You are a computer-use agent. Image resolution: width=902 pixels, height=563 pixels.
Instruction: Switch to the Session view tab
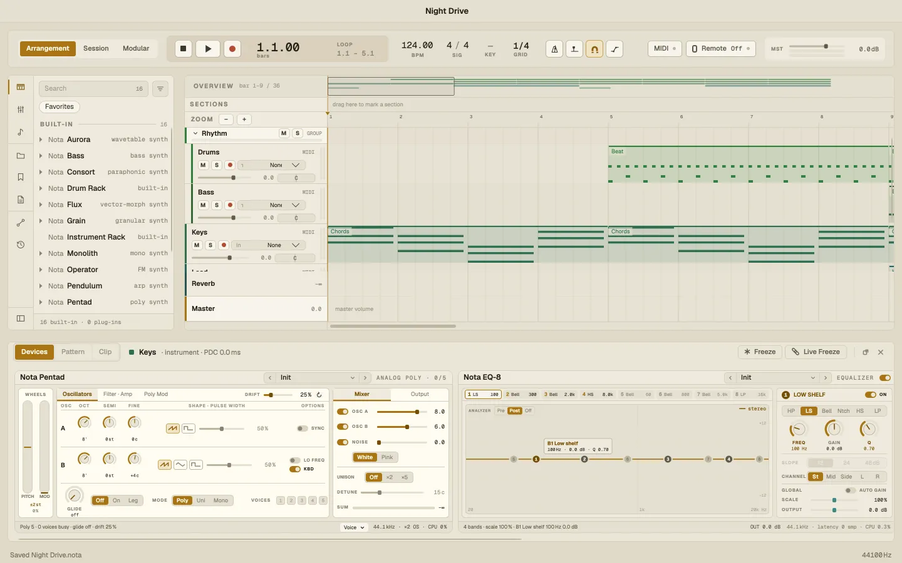[x=96, y=49]
